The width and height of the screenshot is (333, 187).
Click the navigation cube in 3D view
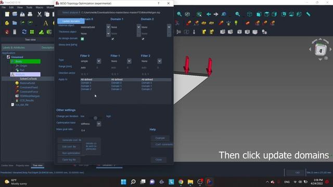tap(321, 50)
